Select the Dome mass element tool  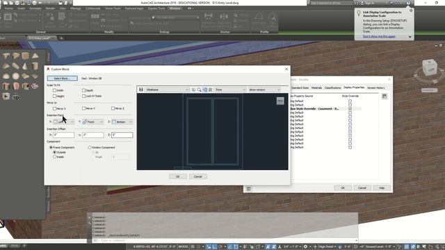pos(6,76)
